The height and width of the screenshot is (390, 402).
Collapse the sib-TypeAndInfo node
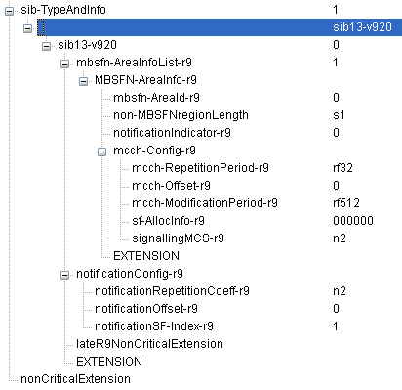coord(10,11)
